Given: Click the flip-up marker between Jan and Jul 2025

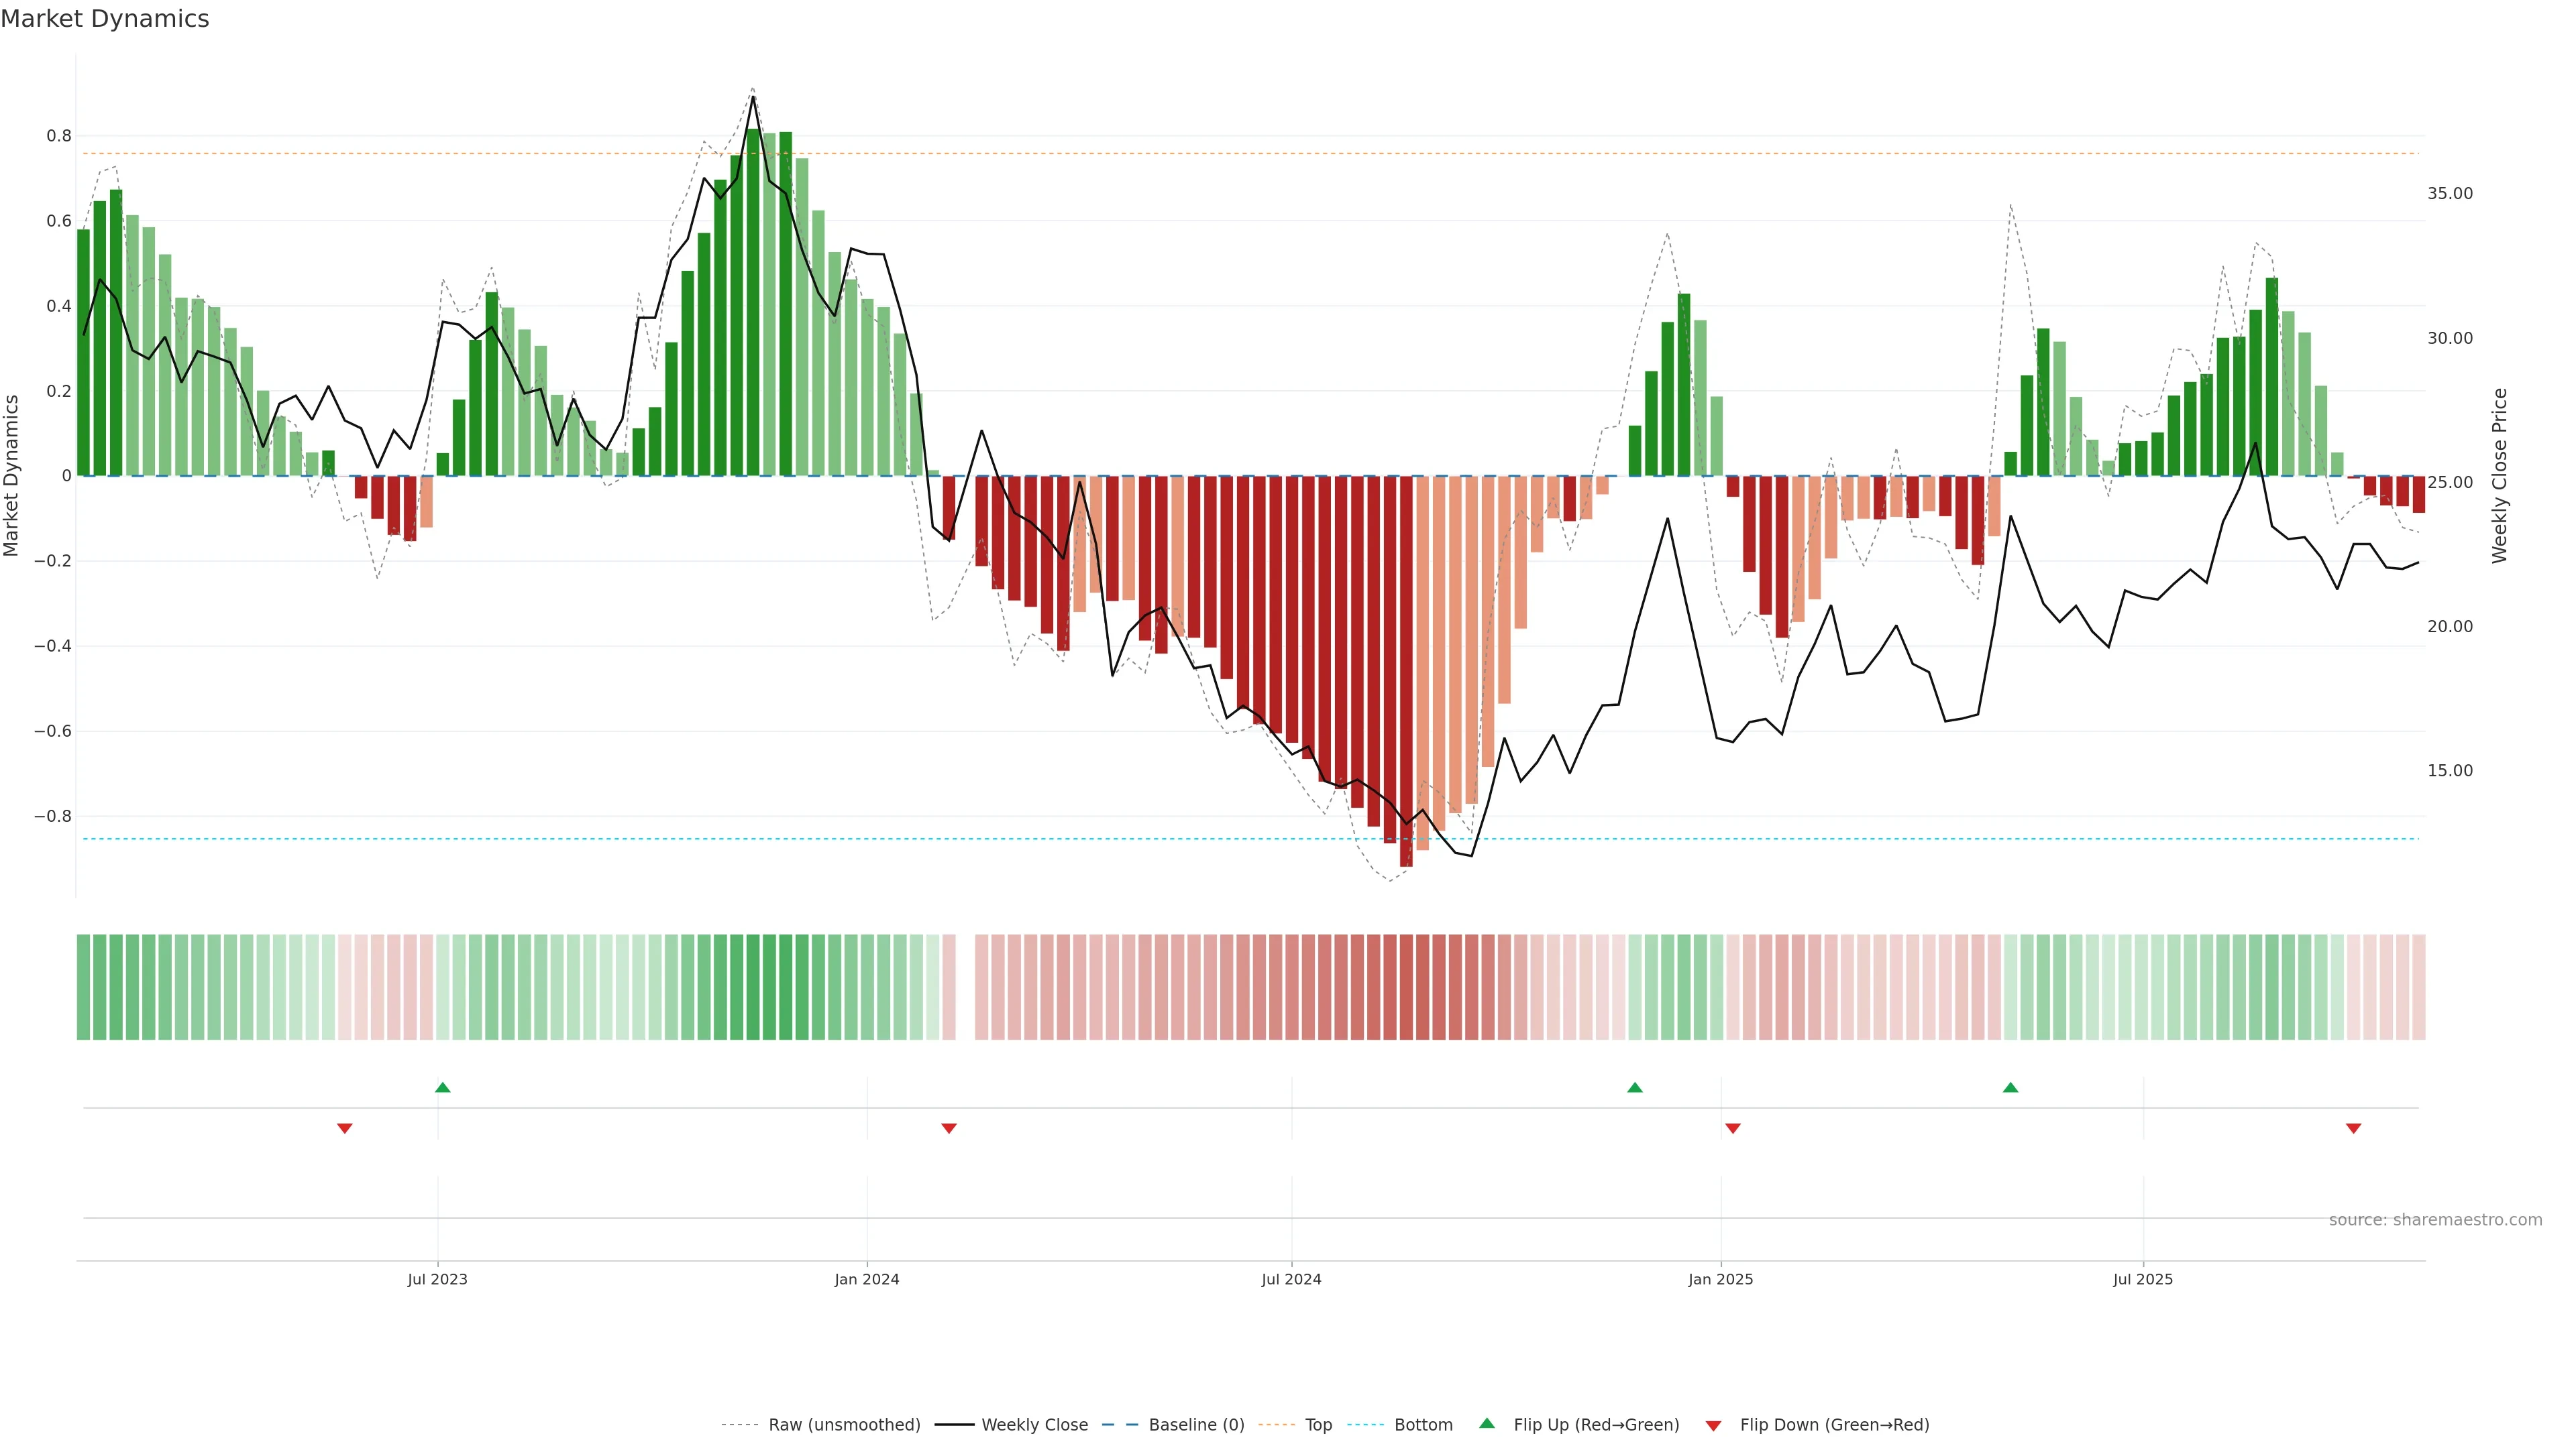Looking at the screenshot, I should click(x=2010, y=1087).
